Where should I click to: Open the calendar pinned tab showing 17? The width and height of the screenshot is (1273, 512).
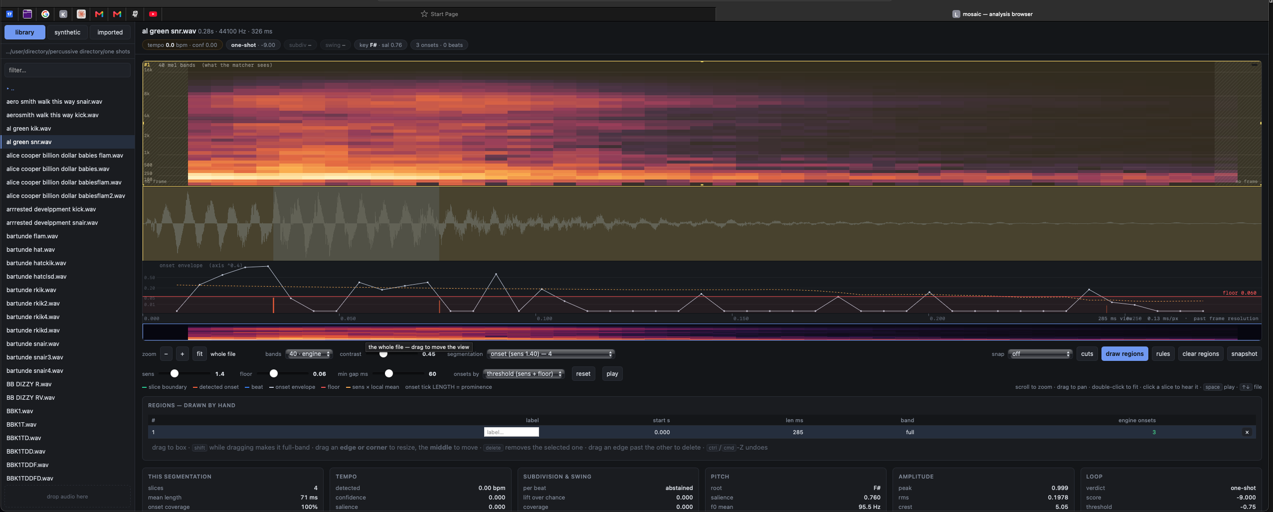(x=10, y=14)
